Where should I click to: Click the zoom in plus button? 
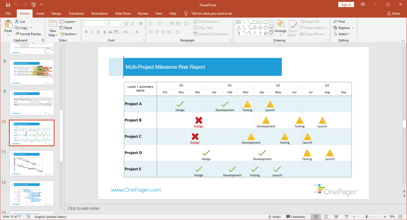[x=385, y=217]
